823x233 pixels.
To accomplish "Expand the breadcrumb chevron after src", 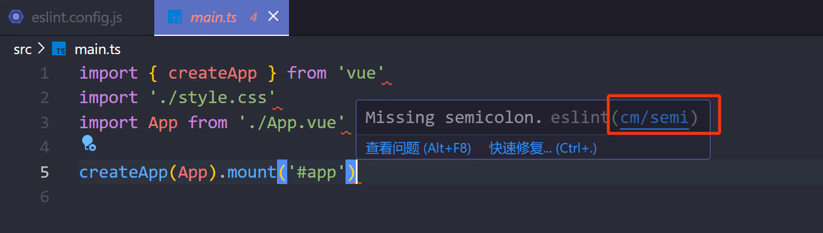I will pos(41,49).
